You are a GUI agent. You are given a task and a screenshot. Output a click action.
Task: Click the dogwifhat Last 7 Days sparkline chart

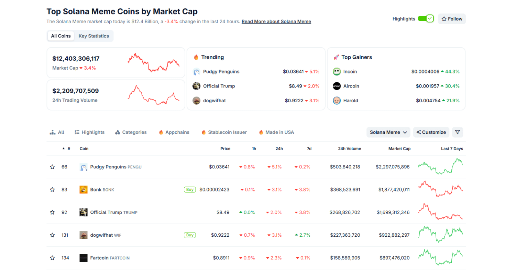pyautogui.click(x=440, y=235)
